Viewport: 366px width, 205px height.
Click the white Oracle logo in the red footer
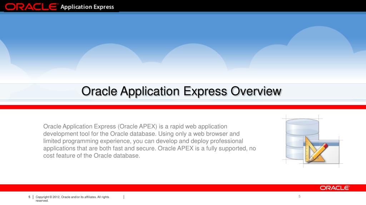click(x=335, y=188)
